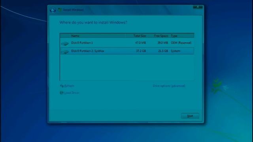Click the Install Windows title icon

[x=60, y=10]
